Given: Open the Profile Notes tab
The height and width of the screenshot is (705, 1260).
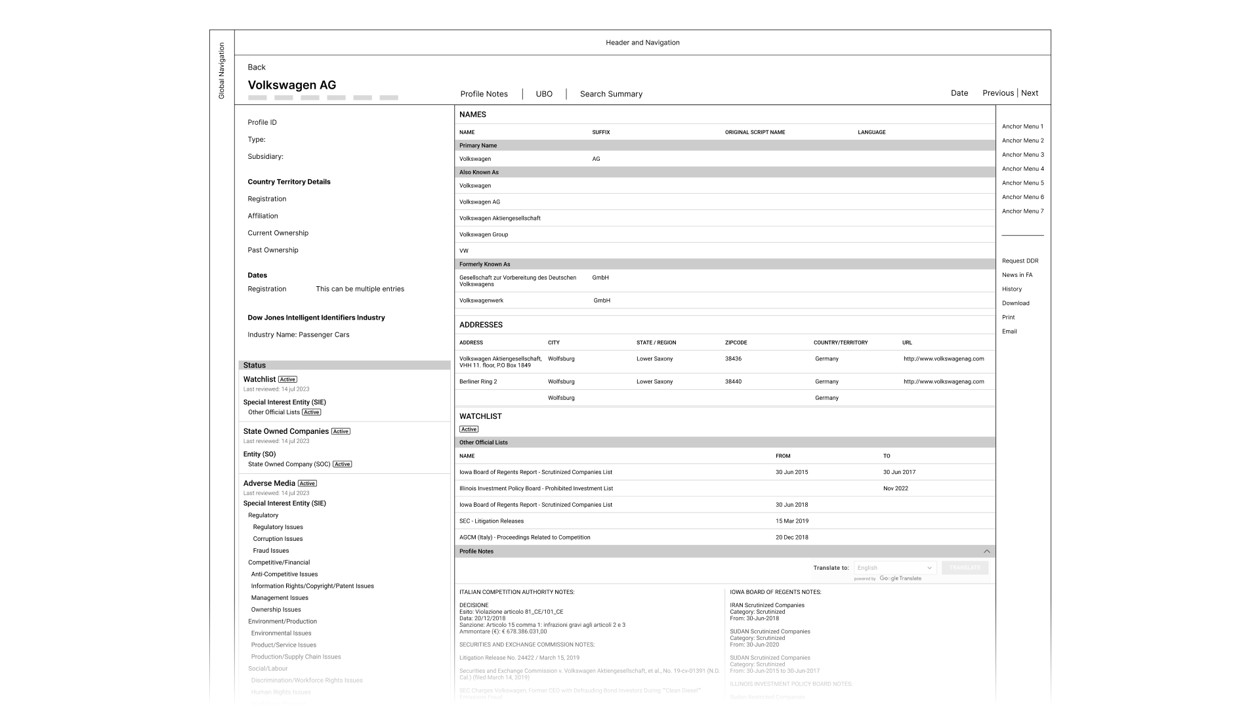Looking at the screenshot, I should tap(484, 94).
